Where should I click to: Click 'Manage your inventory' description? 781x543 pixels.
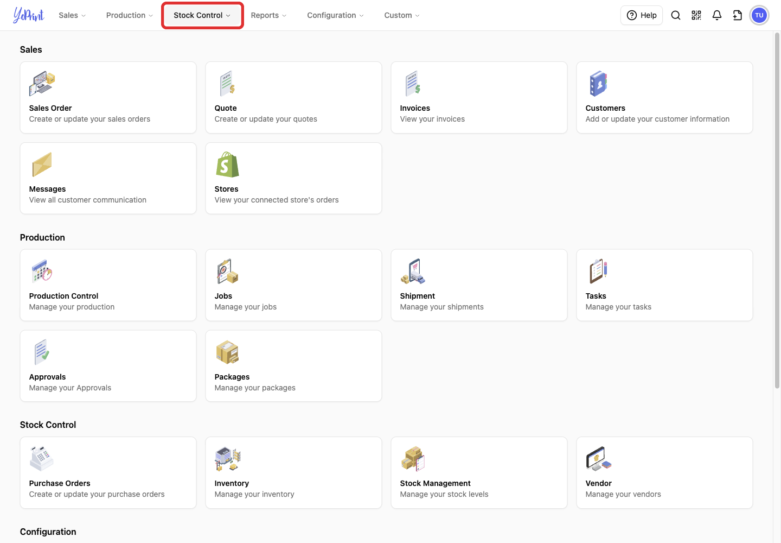(254, 494)
